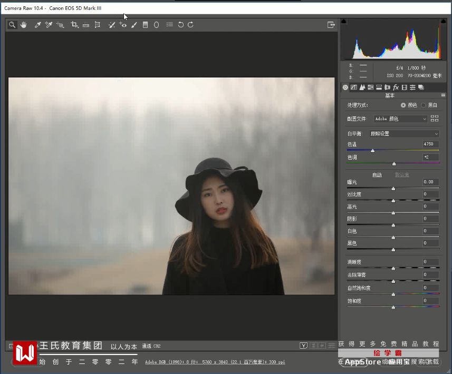
Task: Open the HSL Adjustments tab
Action: (x=371, y=87)
